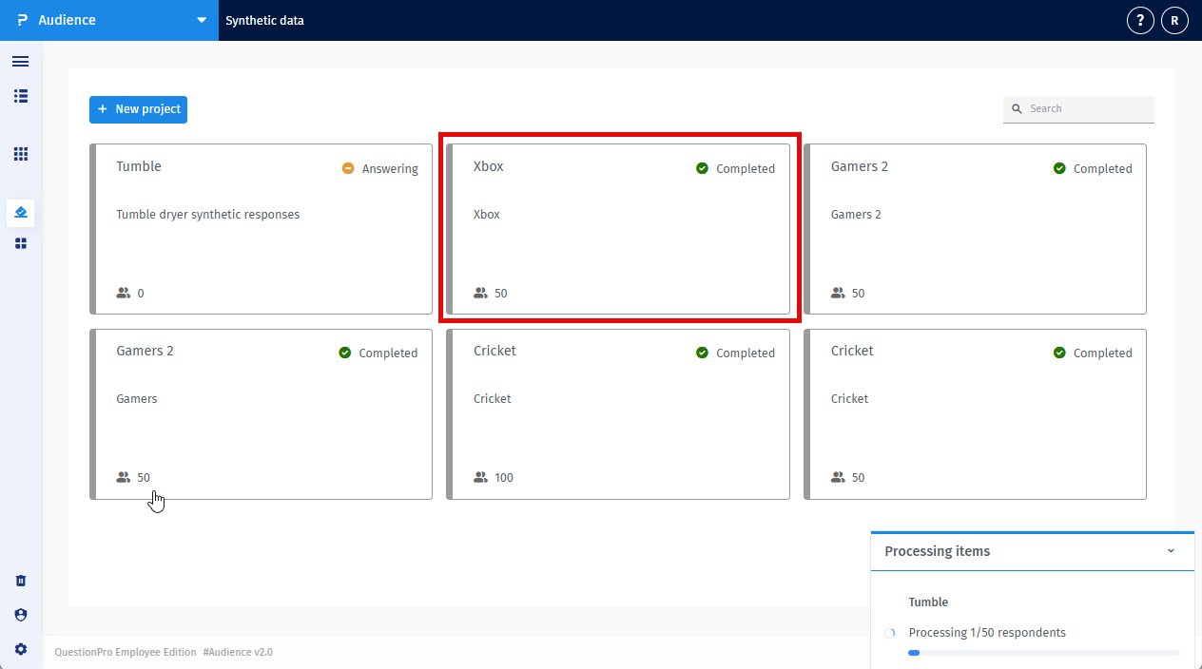Click Completed checkmark on Gamers 2 'Gamers' card
This screenshot has height=669, width=1202.
[x=344, y=353]
